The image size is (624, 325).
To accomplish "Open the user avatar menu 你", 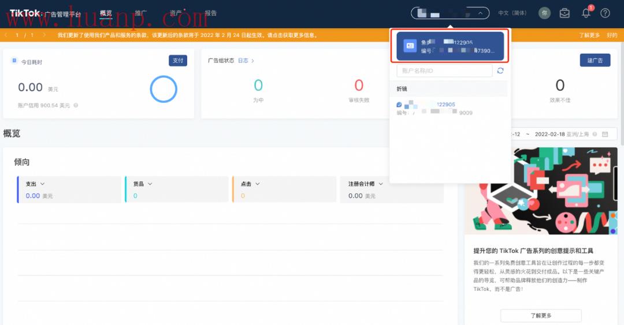I will click(544, 13).
